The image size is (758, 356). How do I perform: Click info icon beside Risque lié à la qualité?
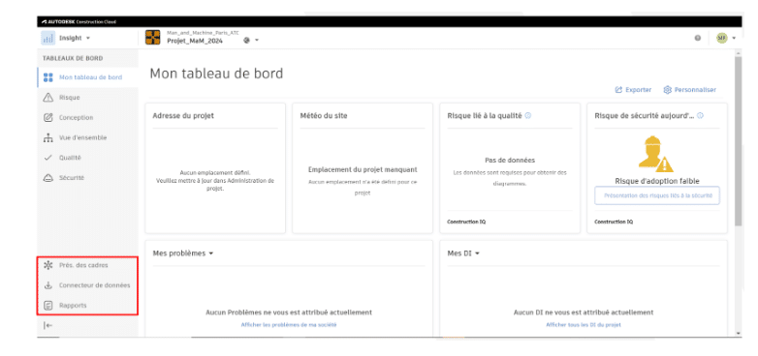(x=528, y=116)
